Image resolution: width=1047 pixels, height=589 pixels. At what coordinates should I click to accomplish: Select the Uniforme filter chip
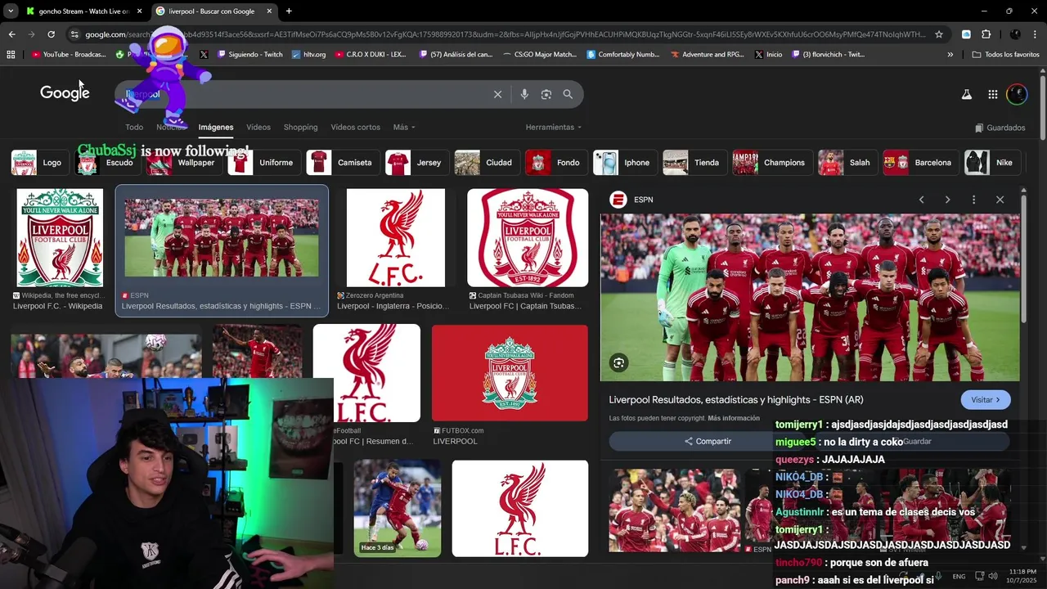pos(263,163)
